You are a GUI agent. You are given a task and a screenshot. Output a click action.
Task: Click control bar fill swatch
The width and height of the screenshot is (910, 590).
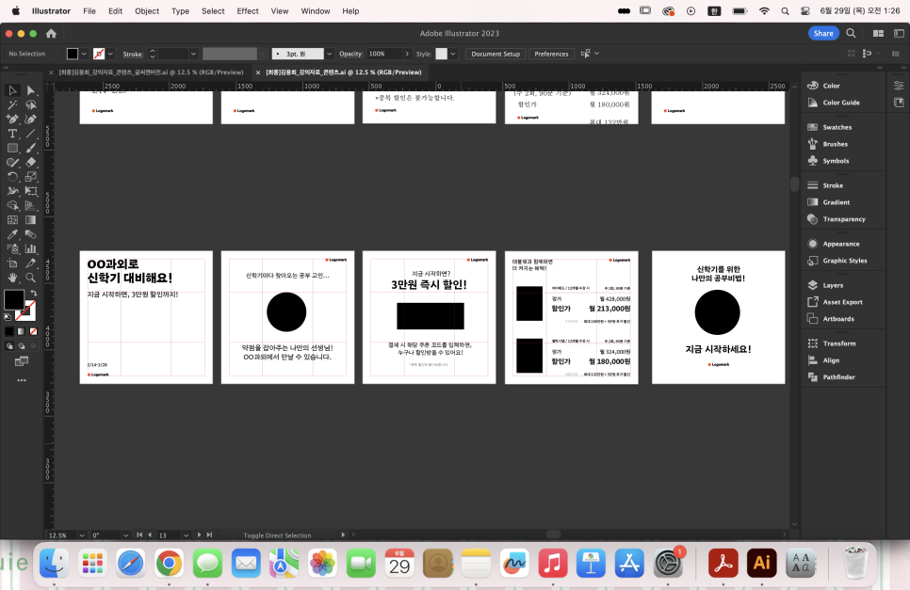point(73,54)
